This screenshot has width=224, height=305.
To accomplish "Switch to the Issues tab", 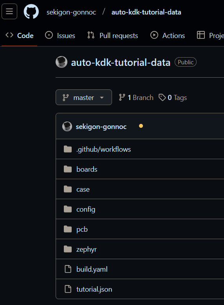I will [60, 35].
